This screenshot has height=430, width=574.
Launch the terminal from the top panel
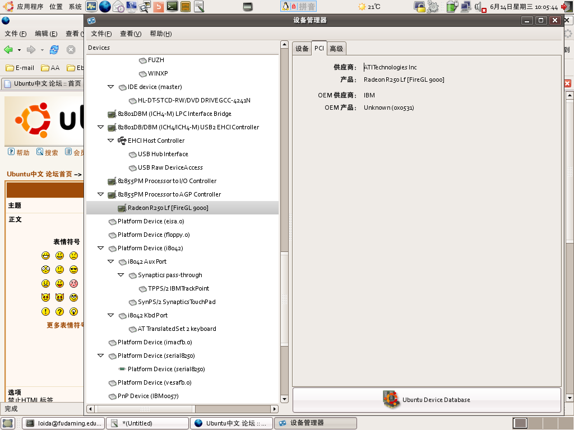tap(172, 6)
